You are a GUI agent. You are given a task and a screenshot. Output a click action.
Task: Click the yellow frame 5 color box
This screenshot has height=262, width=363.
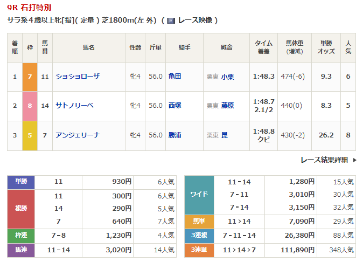pos(30,135)
